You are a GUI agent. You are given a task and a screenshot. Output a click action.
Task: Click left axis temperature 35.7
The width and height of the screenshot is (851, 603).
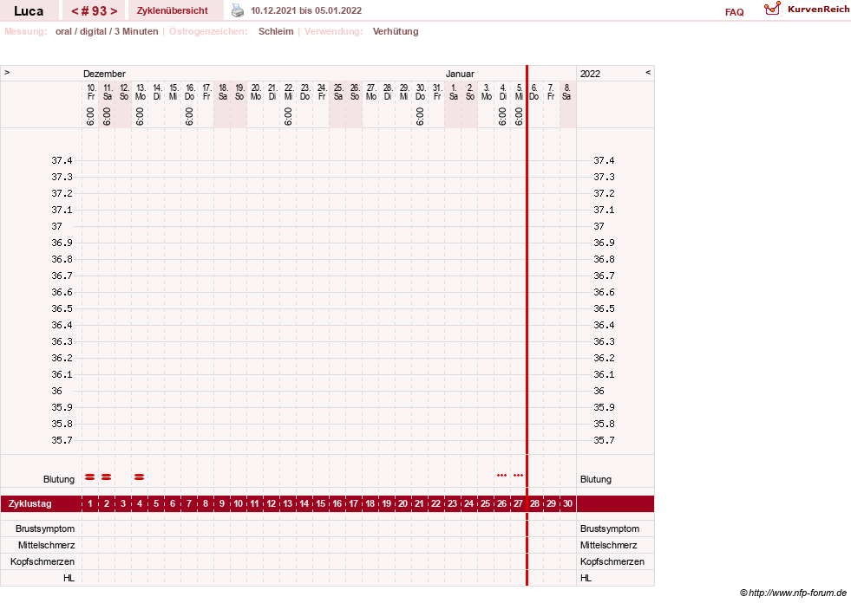tap(62, 440)
